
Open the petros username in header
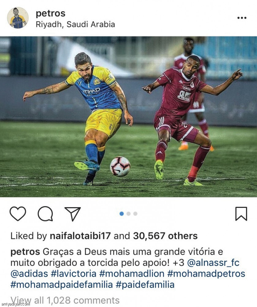51,14
